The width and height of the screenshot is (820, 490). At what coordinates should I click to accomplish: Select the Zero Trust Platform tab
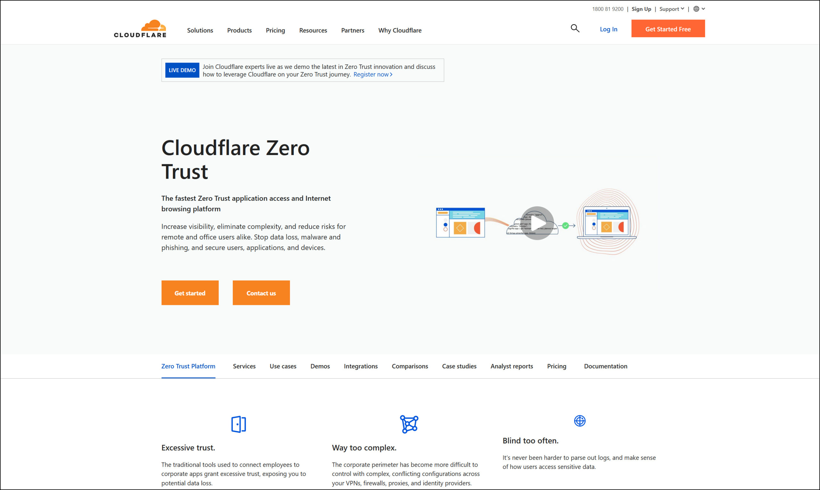[x=188, y=366]
